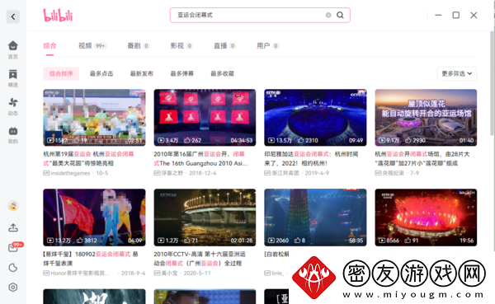Click the upload icon in sidebar
This screenshot has width=495, height=304.
click(13, 227)
